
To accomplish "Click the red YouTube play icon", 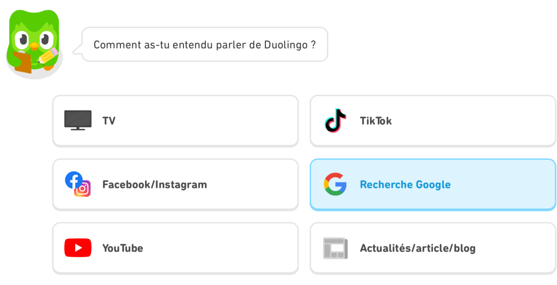I will point(78,248).
